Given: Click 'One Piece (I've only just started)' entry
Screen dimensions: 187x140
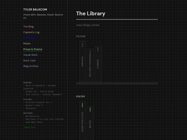Looking at the screenshot, I should (x=44, y=119).
